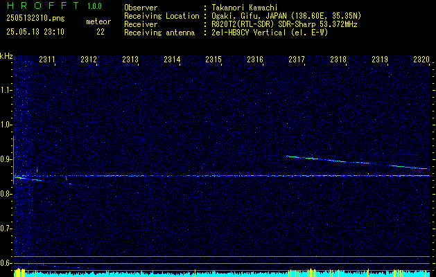Viewport: 436px width, 277px height.
Task: Click the date stamp 25.05.13 23:10
Action: click(x=35, y=32)
